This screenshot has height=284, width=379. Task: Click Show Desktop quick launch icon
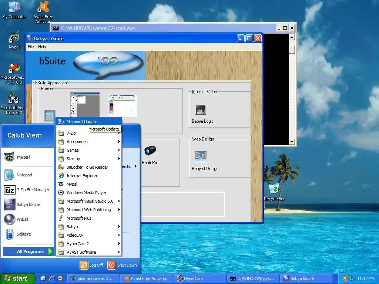[43, 278]
